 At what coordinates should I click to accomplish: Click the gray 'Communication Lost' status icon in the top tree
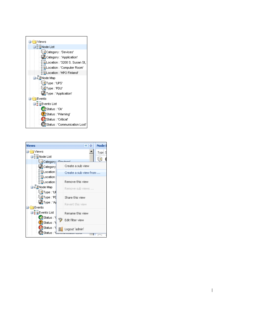coord(43,124)
